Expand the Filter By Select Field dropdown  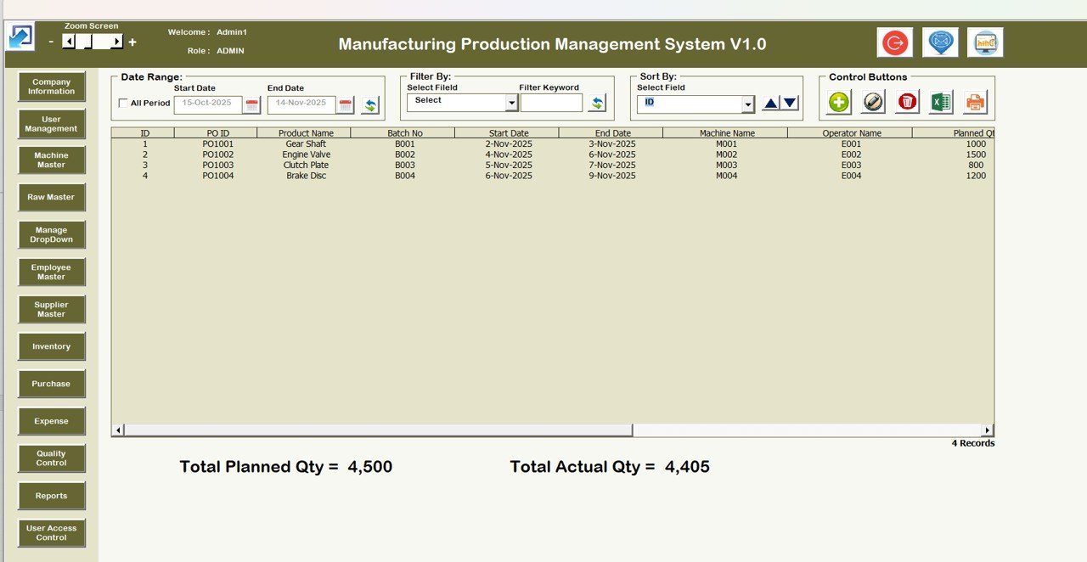[511, 103]
